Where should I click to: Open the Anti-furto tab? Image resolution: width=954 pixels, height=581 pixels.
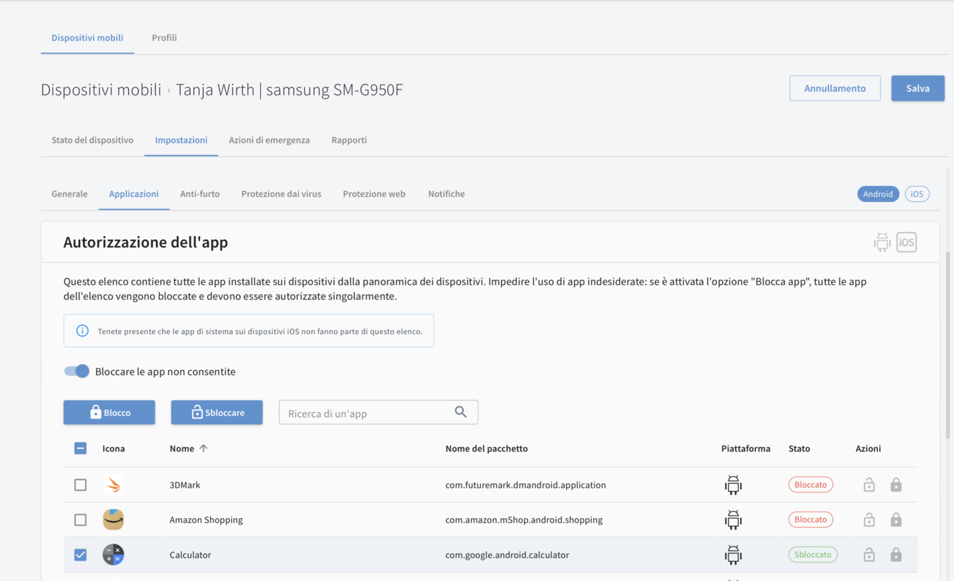click(x=199, y=194)
